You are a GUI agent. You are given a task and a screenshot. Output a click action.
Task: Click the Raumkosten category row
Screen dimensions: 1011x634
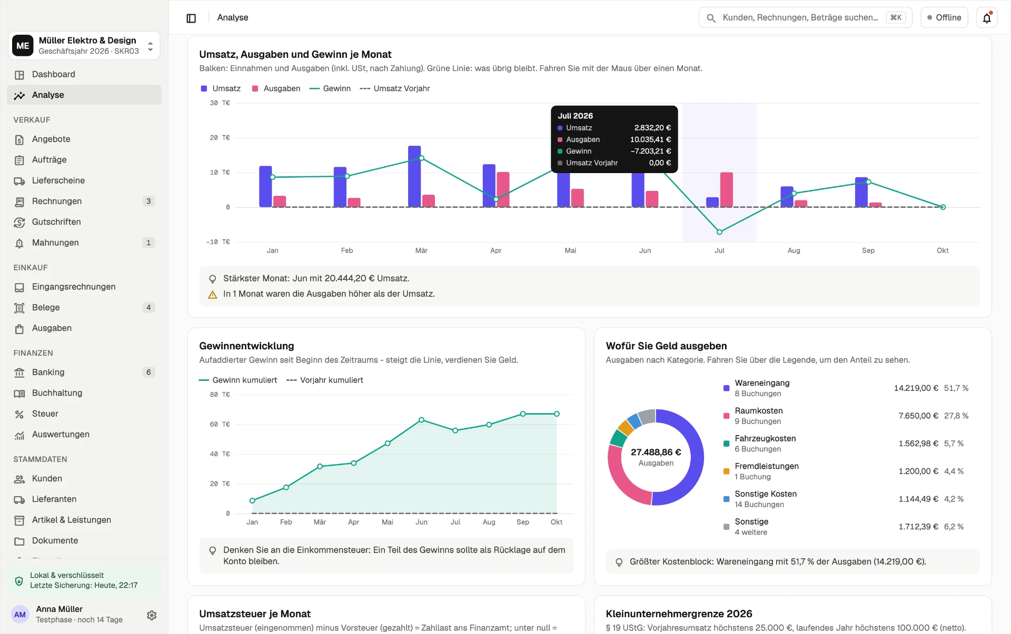pos(846,416)
